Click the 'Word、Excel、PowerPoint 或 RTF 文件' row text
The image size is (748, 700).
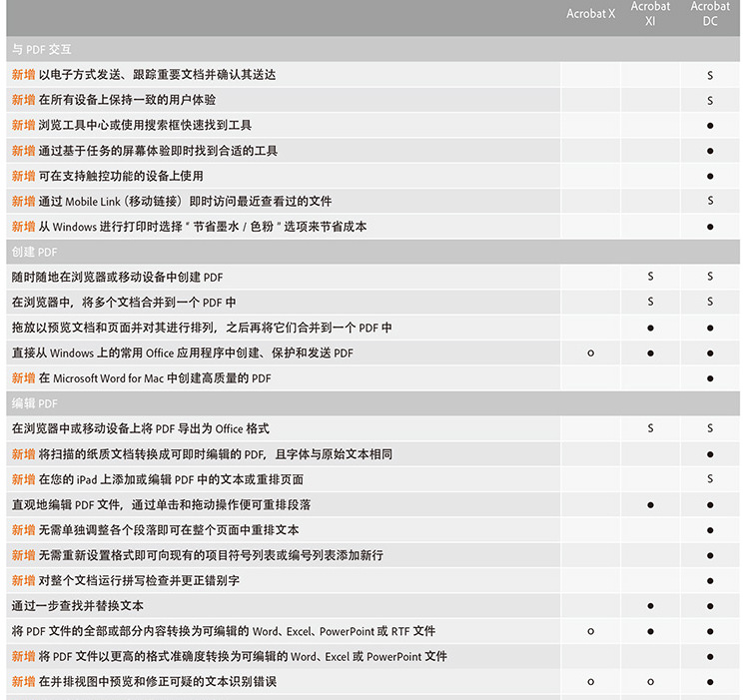224,631
